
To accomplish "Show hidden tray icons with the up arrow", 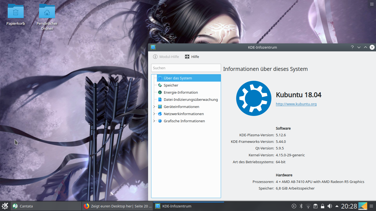I will tap(336, 206).
